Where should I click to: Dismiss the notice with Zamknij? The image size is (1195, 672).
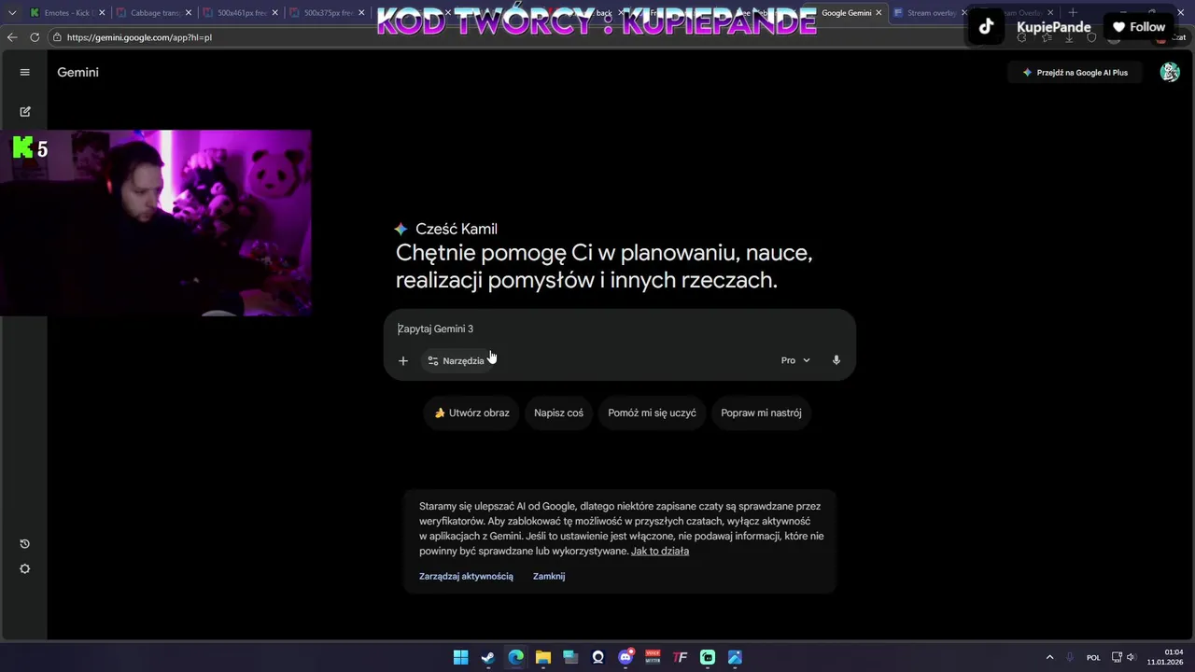click(x=549, y=577)
